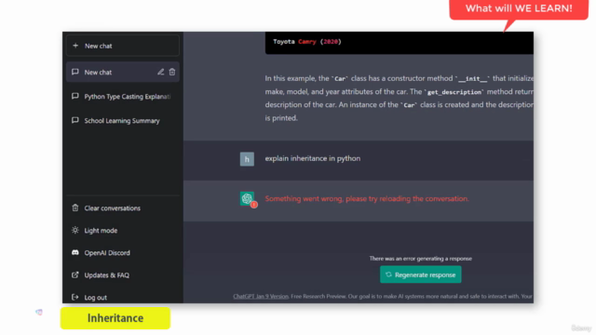Open the School Learning Summary chat
This screenshot has height=335, width=596.
click(x=123, y=120)
